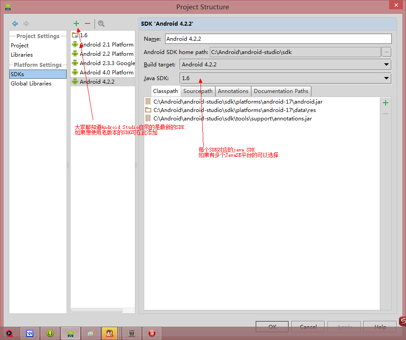This screenshot has width=406, height=340.
Task: Click the Cancel button
Action: coord(308,327)
